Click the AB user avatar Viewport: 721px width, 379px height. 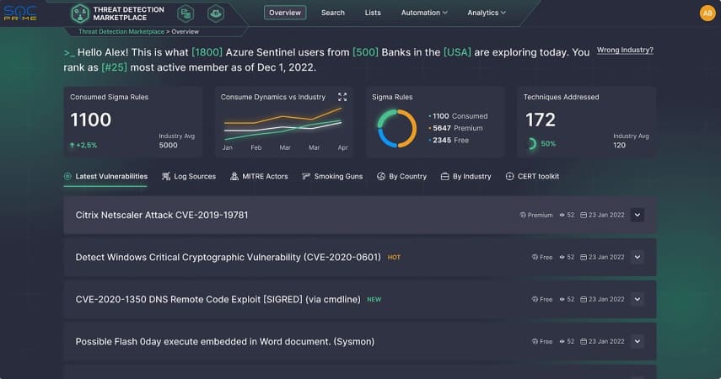[707, 13]
